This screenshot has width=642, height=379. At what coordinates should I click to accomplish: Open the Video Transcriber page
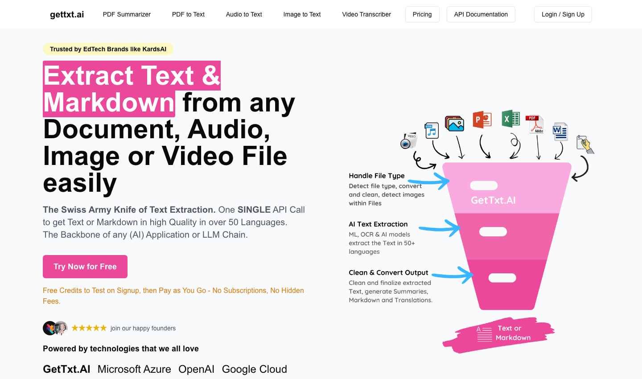(366, 14)
